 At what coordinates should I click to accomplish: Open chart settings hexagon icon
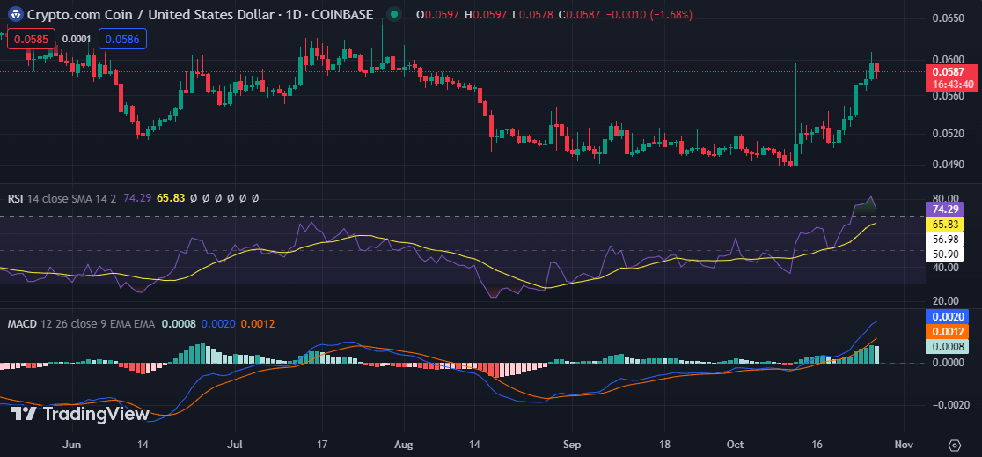click(x=954, y=445)
